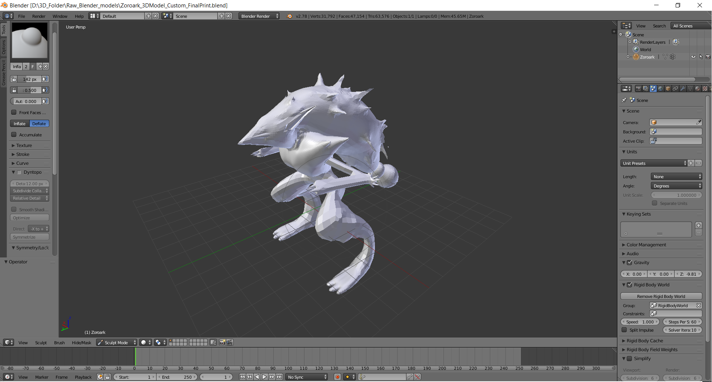Open the Angle Degrees dropdown
This screenshot has width=712, height=382.
click(676, 186)
